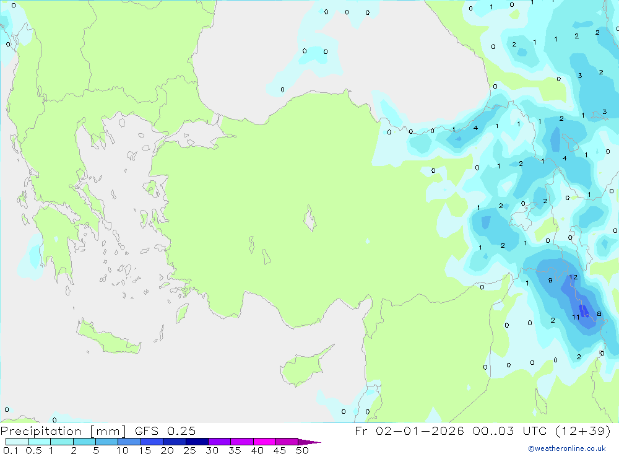Viewport: 619px width, 454px height.
Task: Click the legend label "25"
Action: (x=189, y=450)
